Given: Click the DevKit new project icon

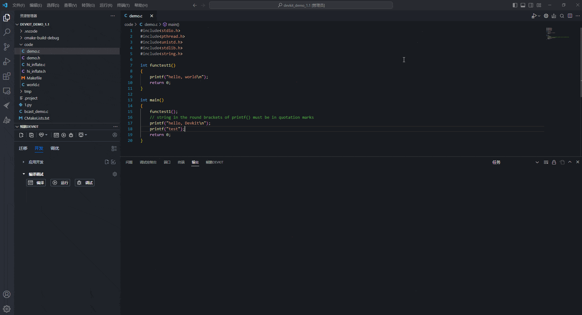Looking at the screenshot, I should click(x=21, y=135).
